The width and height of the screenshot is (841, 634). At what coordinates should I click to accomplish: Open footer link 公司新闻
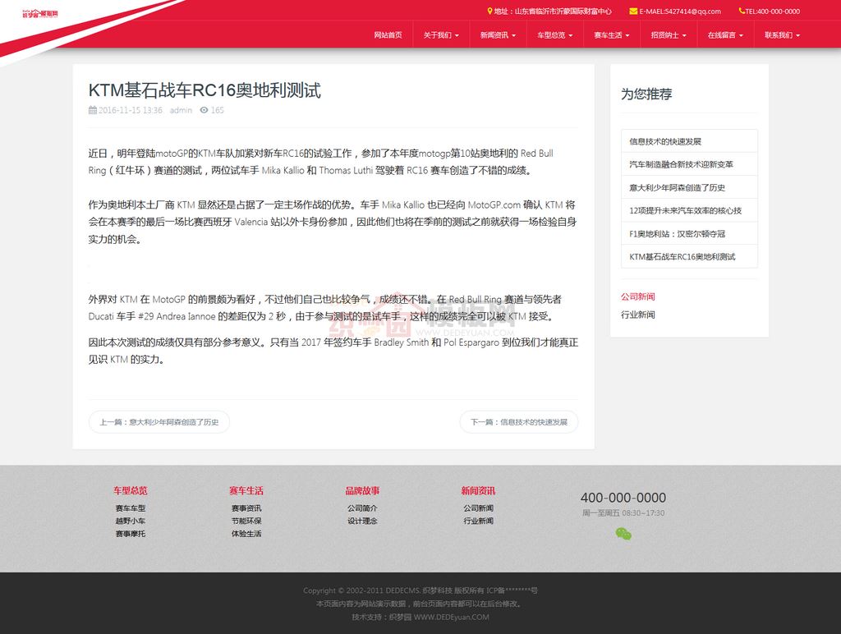pos(478,508)
